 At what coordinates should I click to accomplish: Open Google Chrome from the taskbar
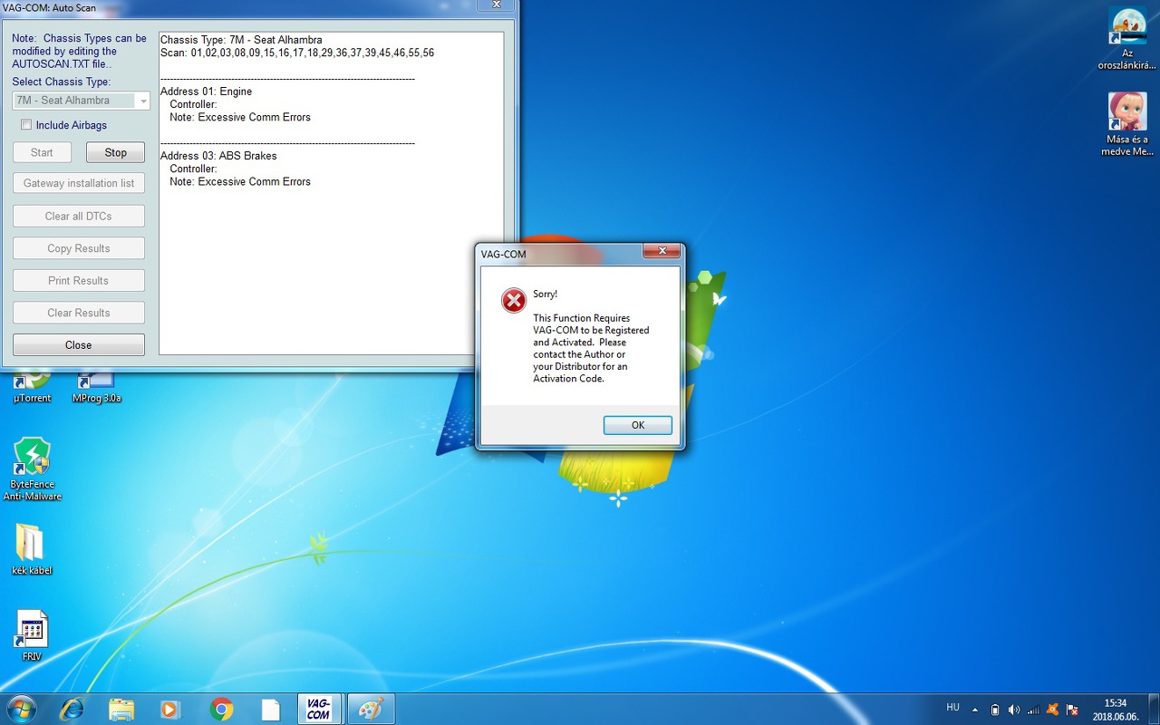click(221, 709)
